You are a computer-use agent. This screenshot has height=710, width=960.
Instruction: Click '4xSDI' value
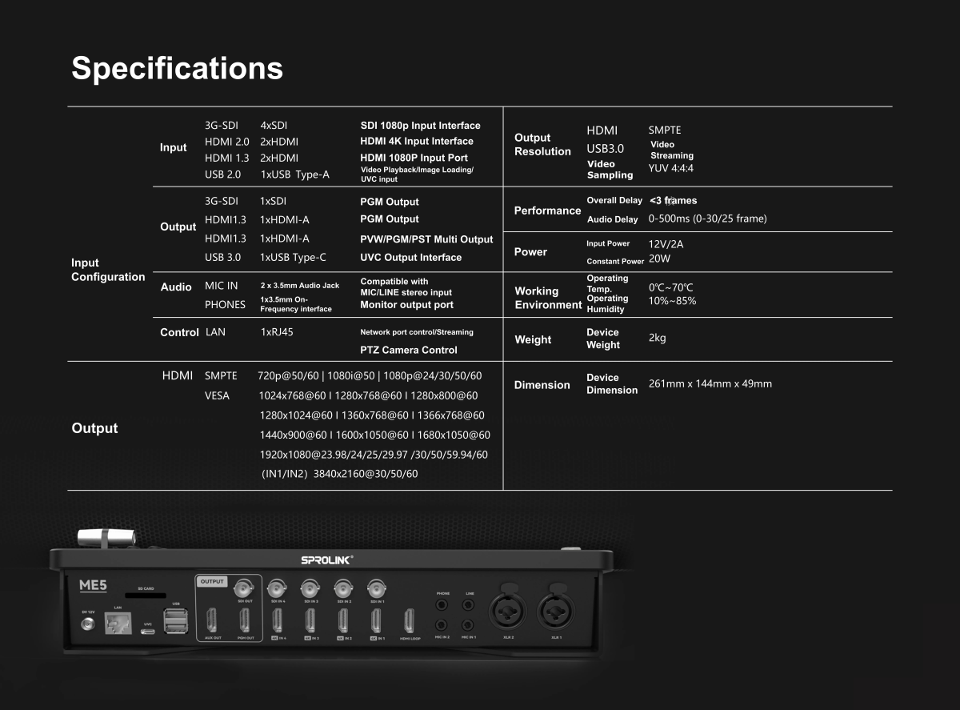(274, 126)
